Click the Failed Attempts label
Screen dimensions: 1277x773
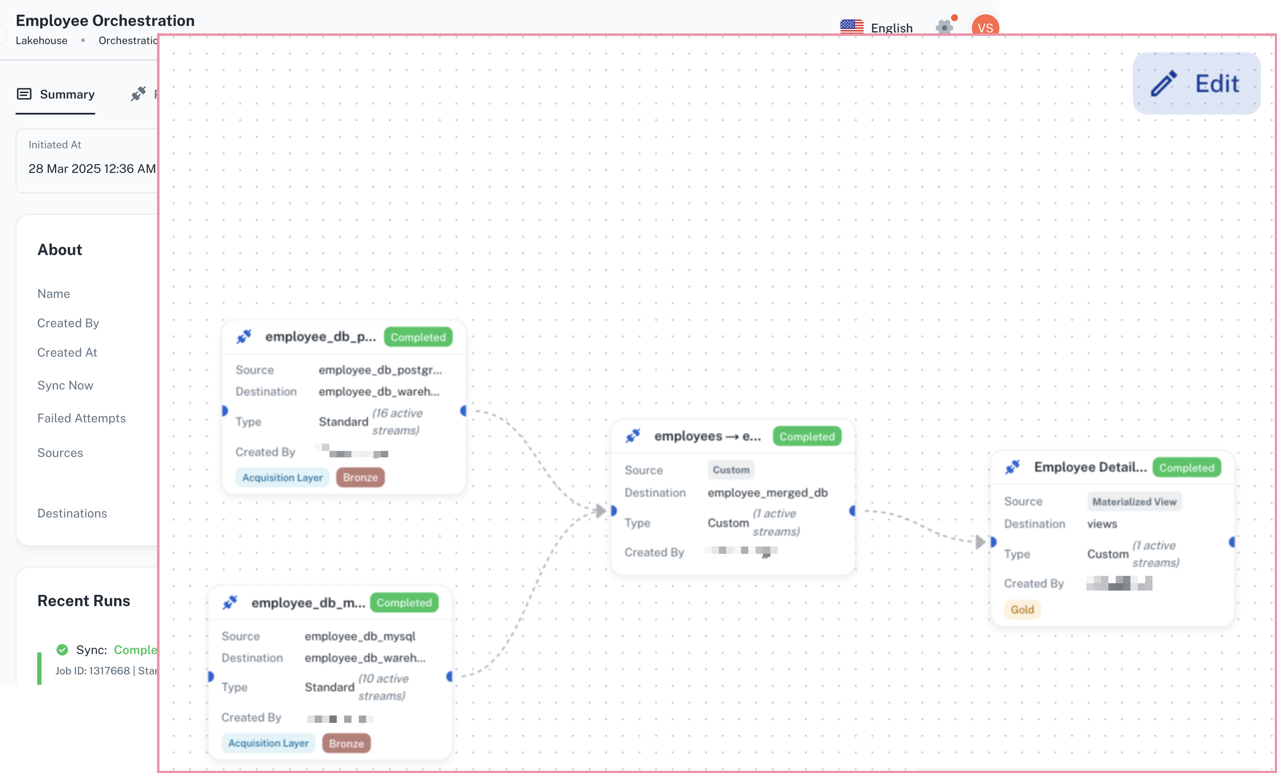tap(81, 418)
